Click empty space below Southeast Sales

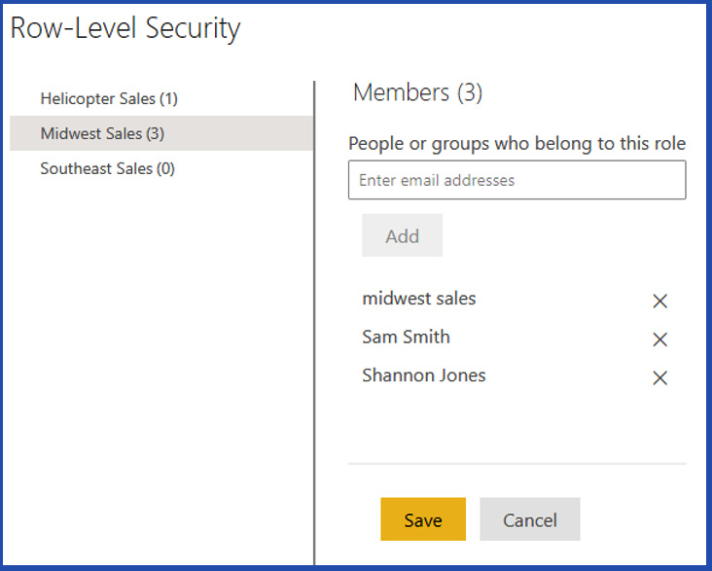tap(160, 340)
